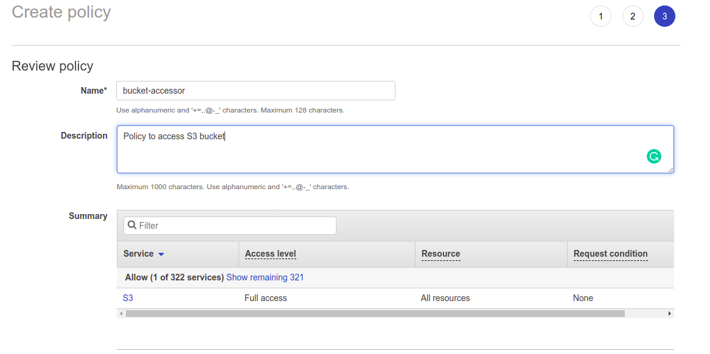710x354 pixels.
Task: Click into the policy Name field
Action: click(x=256, y=91)
